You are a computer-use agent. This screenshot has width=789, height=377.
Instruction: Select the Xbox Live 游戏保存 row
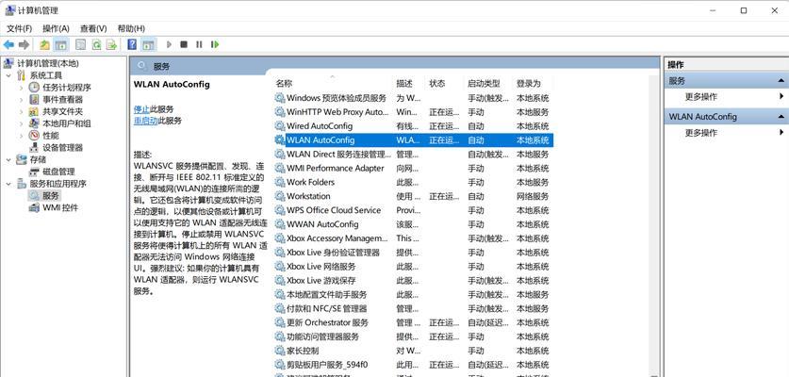pyautogui.click(x=414, y=280)
